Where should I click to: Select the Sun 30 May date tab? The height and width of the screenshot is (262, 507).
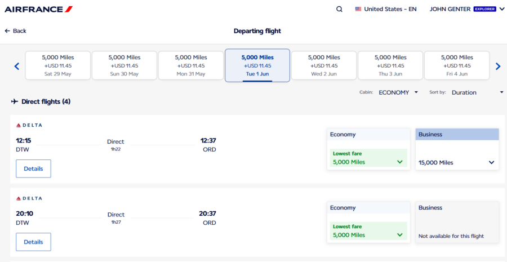pos(124,65)
